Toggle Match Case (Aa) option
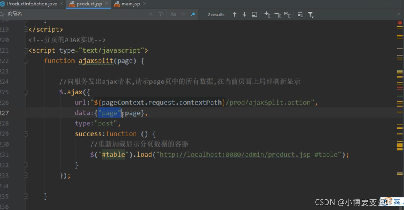This screenshot has width=404, height=210. click(x=173, y=14)
